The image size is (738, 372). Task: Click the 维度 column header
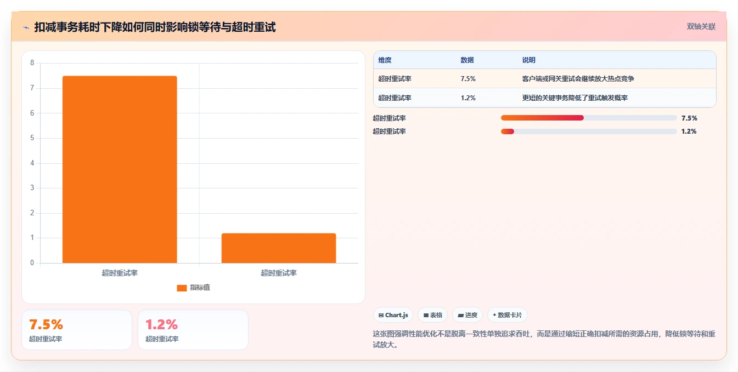tap(385, 60)
